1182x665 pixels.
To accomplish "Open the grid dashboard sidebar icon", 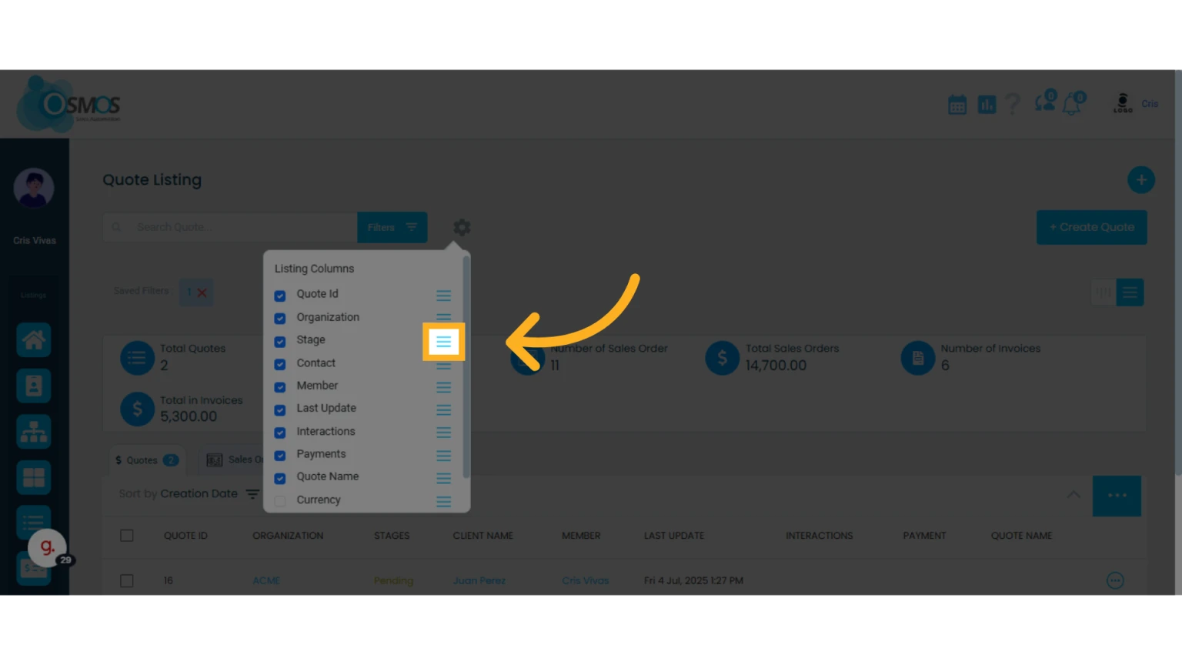I will 34,478.
